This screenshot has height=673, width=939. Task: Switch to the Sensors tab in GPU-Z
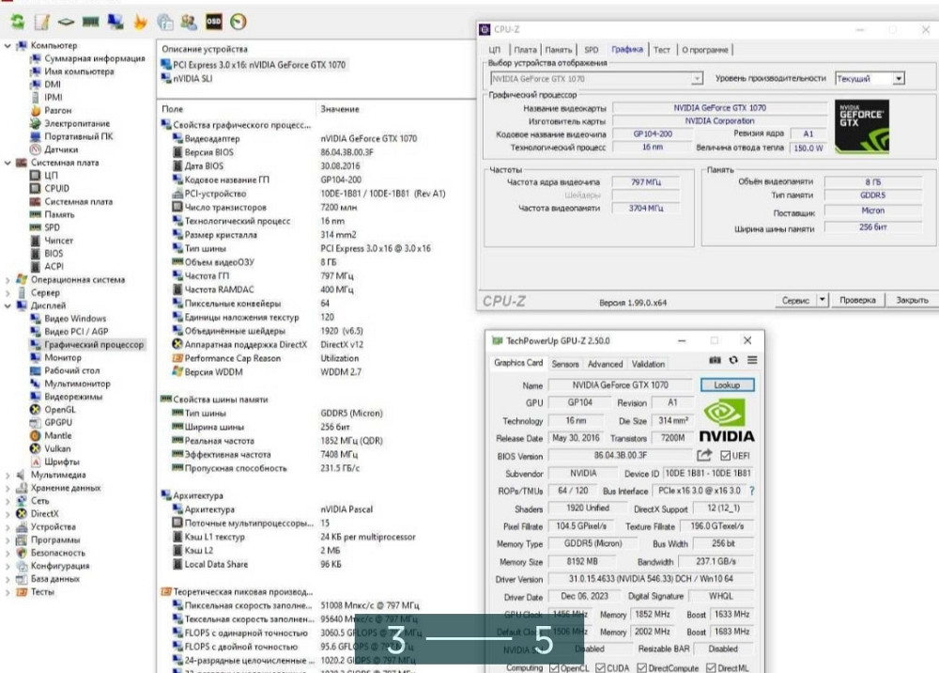(565, 364)
